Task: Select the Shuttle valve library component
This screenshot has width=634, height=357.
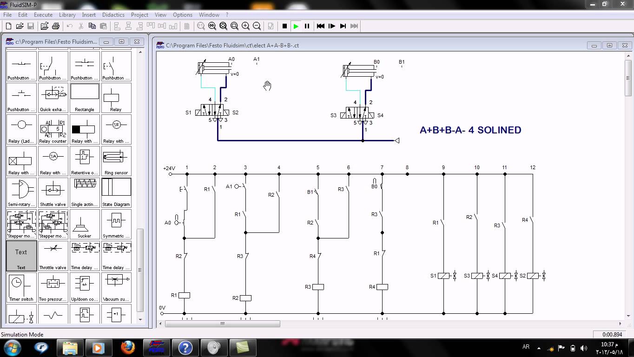Action: [x=53, y=192]
